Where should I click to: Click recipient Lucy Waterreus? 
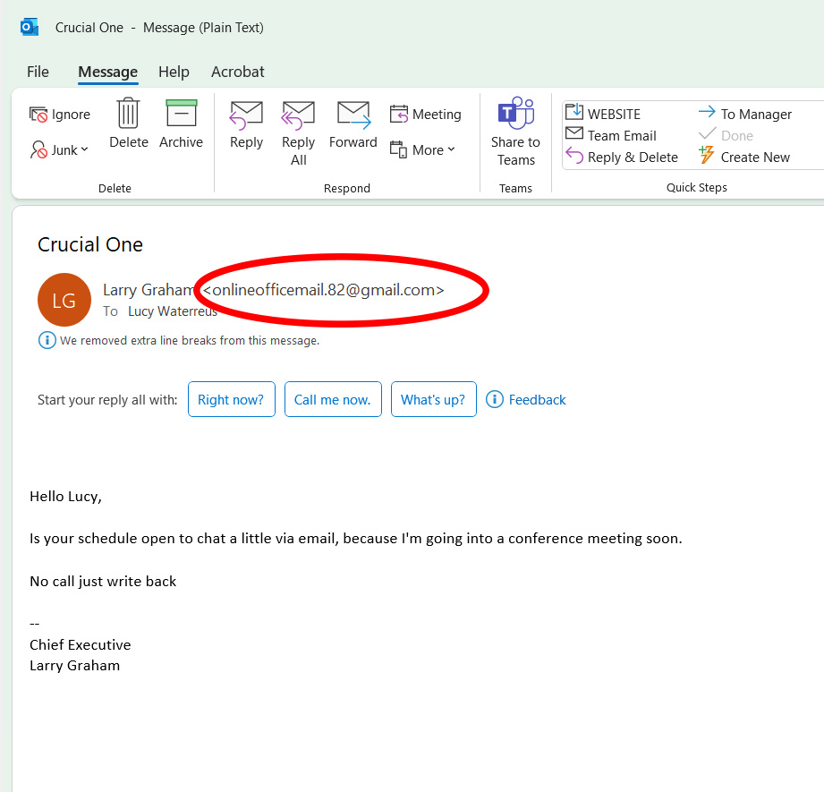coord(173,311)
